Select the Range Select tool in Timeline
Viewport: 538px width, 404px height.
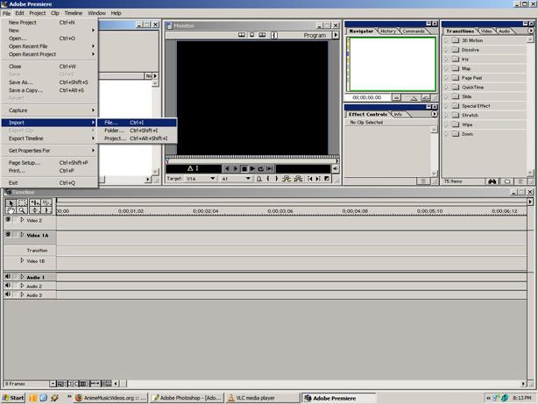pyautogui.click(x=22, y=202)
